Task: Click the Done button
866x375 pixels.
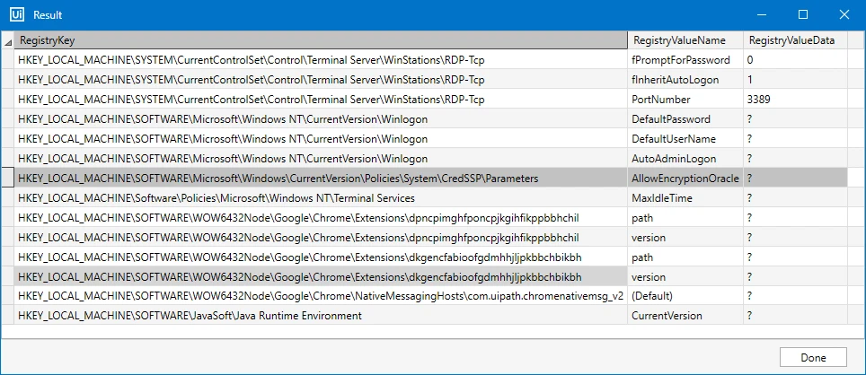Action: click(813, 357)
